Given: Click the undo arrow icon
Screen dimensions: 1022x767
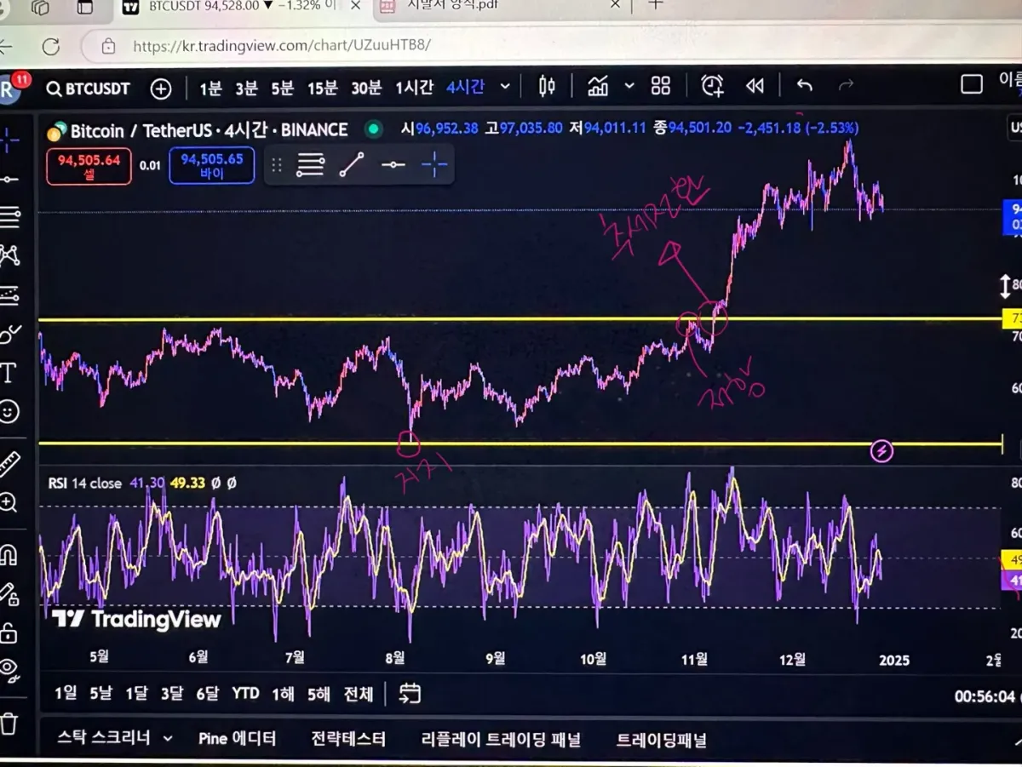Looking at the screenshot, I should coord(805,85).
